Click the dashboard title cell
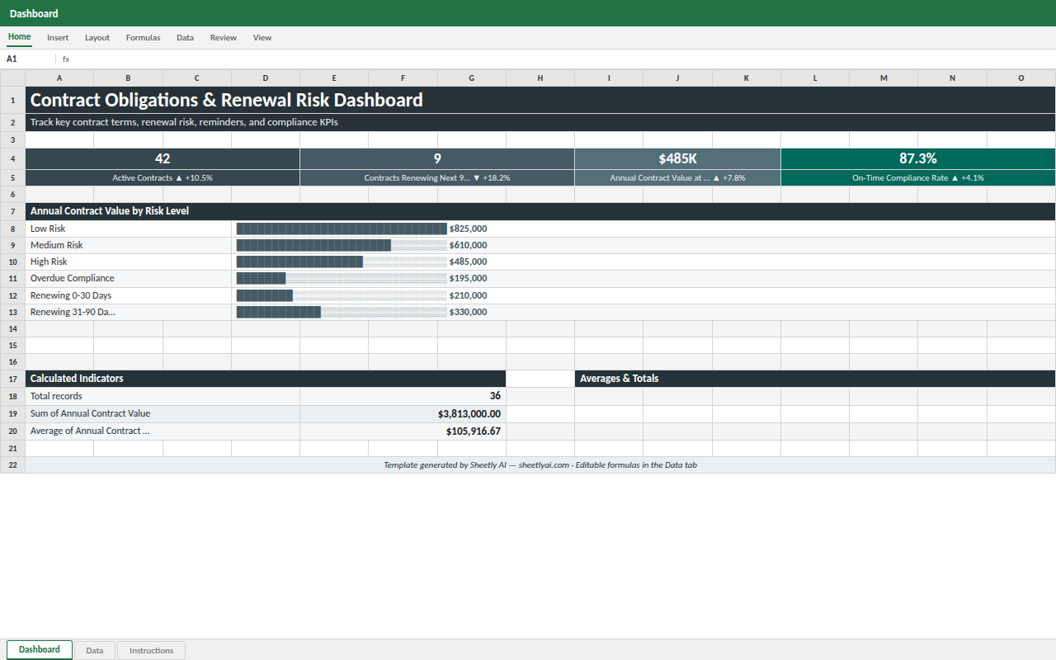1056x660 pixels. pos(540,100)
